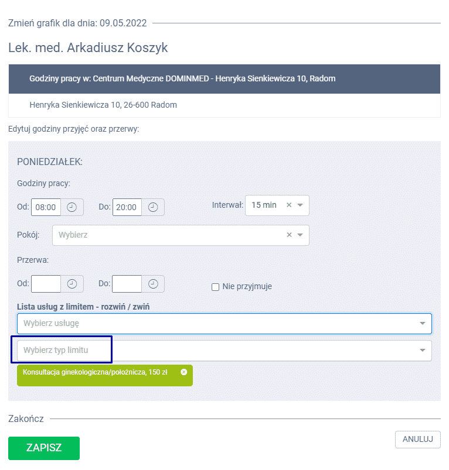Click the work end time field 20:00
Viewport: 449px width, 470px height.
click(127, 207)
